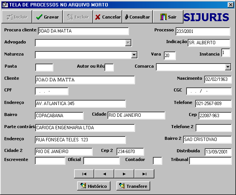Click the Sair exit door button
Viewport: 236px width, 195px height.
point(168,17)
